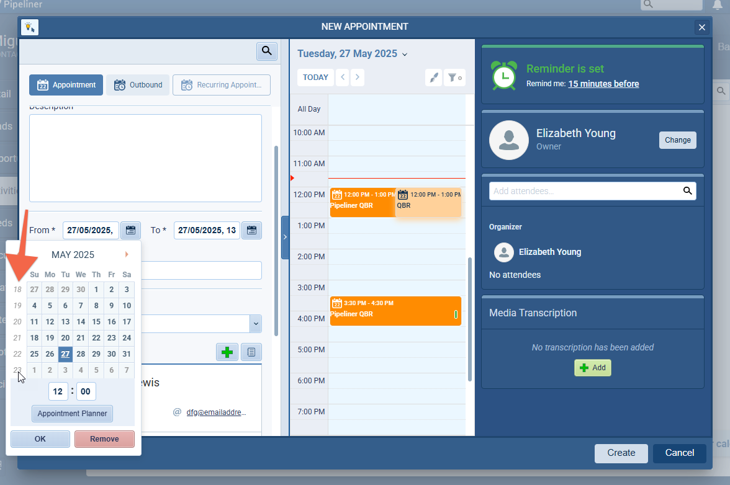Open the calendar filter icon

click(455, 78)
